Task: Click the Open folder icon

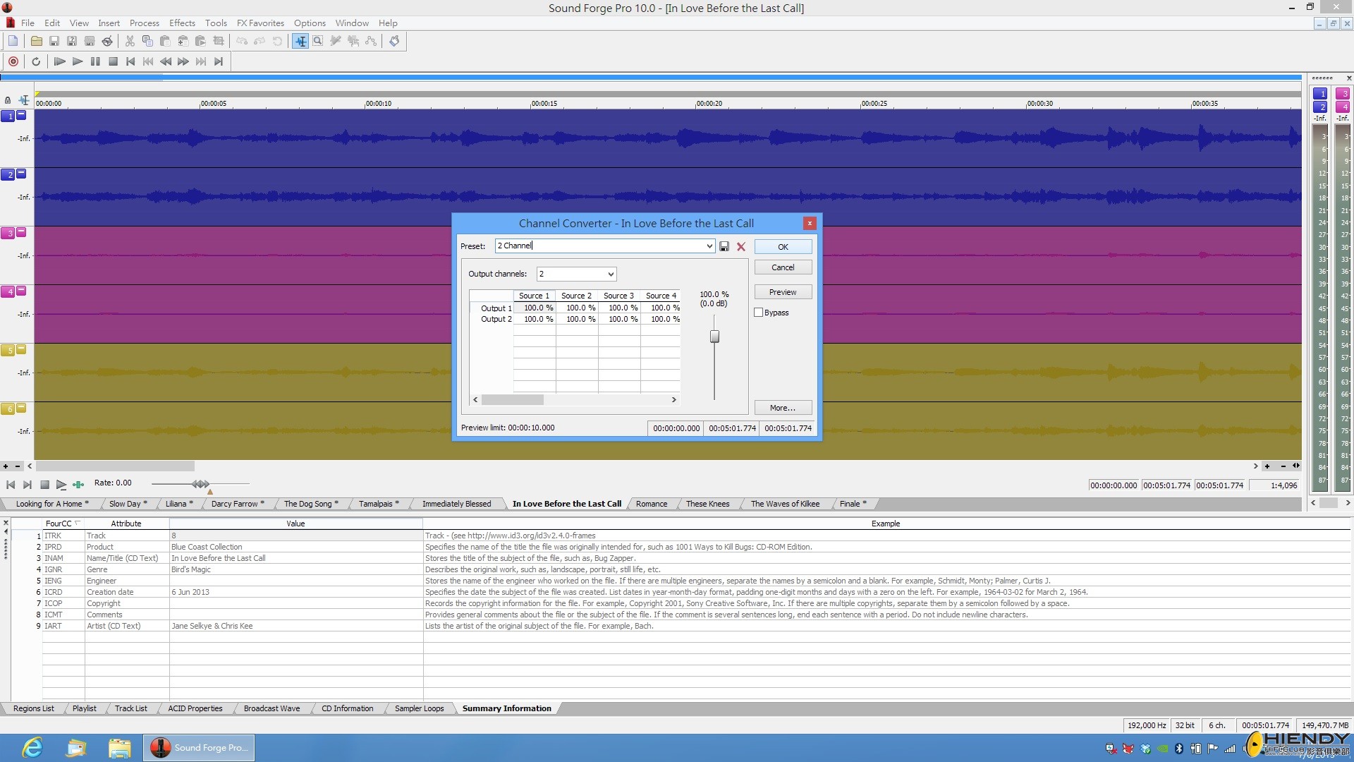Action: 36,41
